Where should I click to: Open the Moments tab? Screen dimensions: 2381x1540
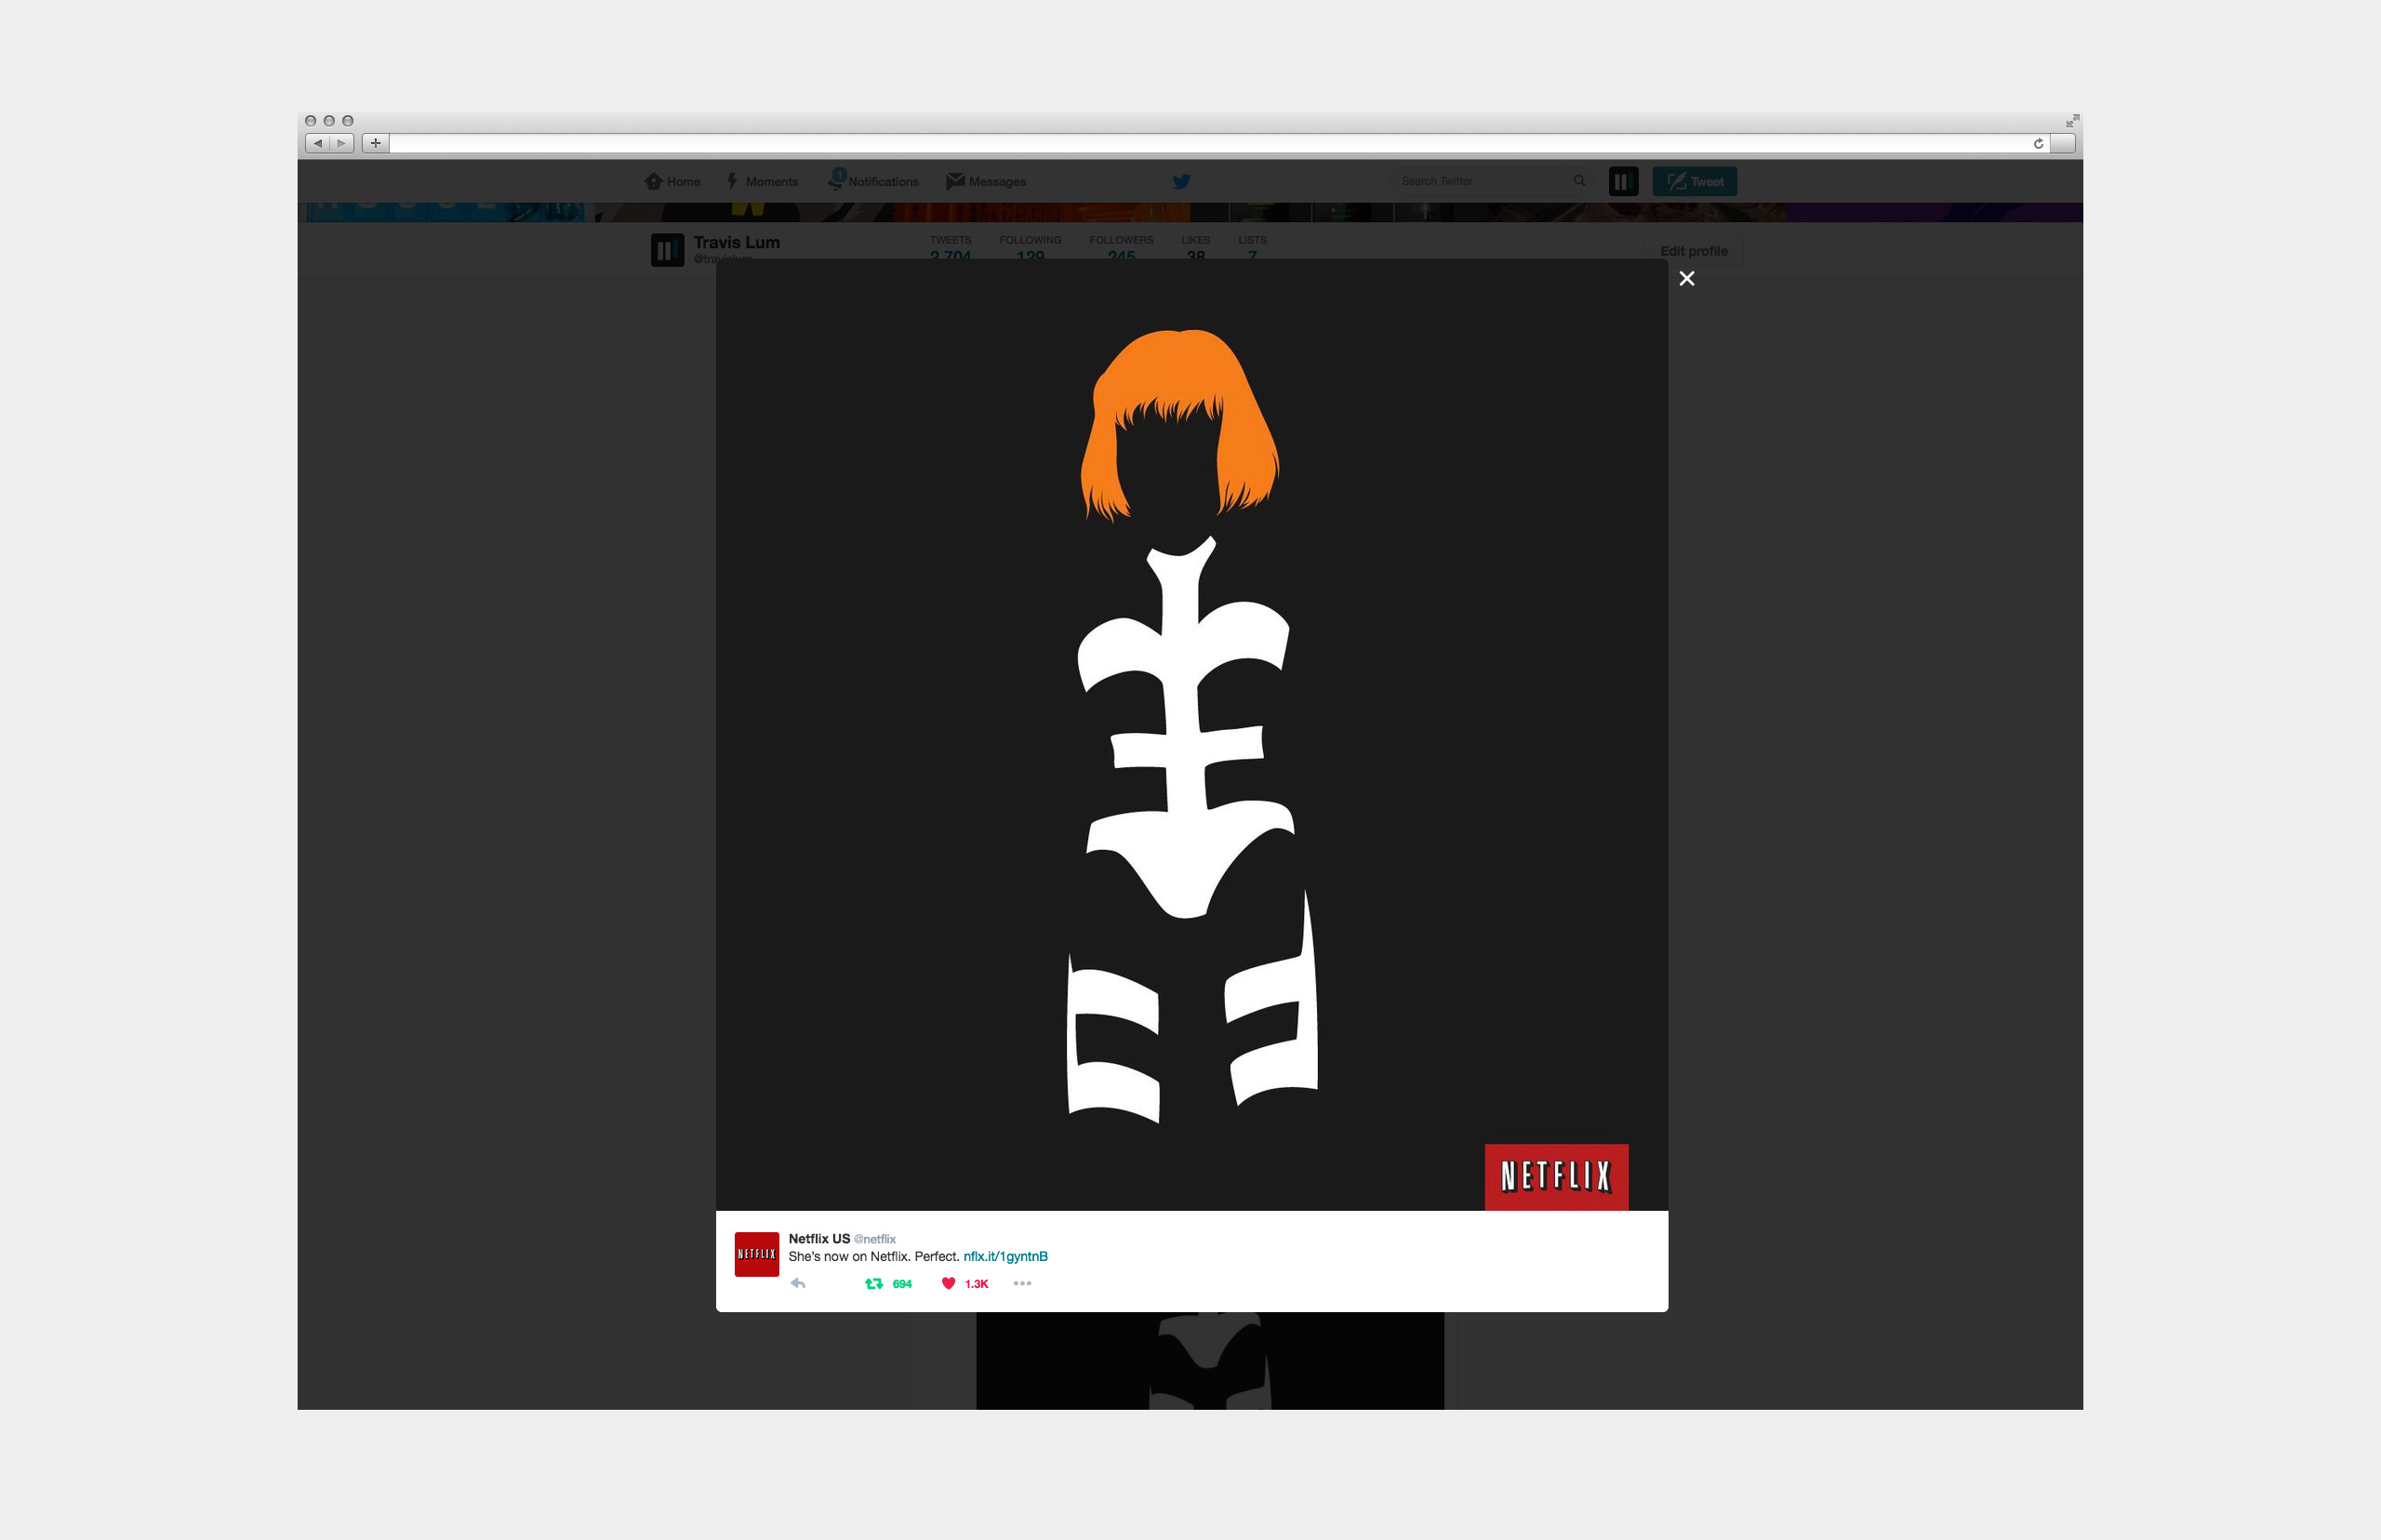point(763,181)
